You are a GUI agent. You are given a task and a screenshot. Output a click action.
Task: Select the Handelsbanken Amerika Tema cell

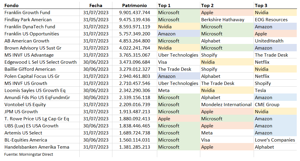[37, 147]
